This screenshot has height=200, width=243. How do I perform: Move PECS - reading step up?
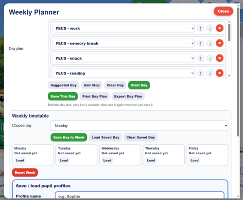coord(200,73)
